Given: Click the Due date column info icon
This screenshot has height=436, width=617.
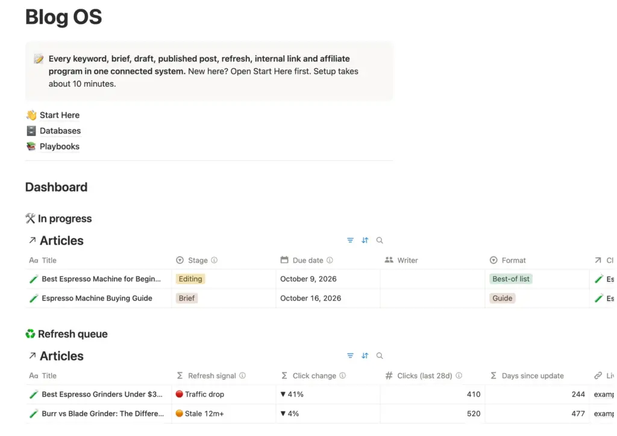Looking at the screenshot, I should [330, 260].
